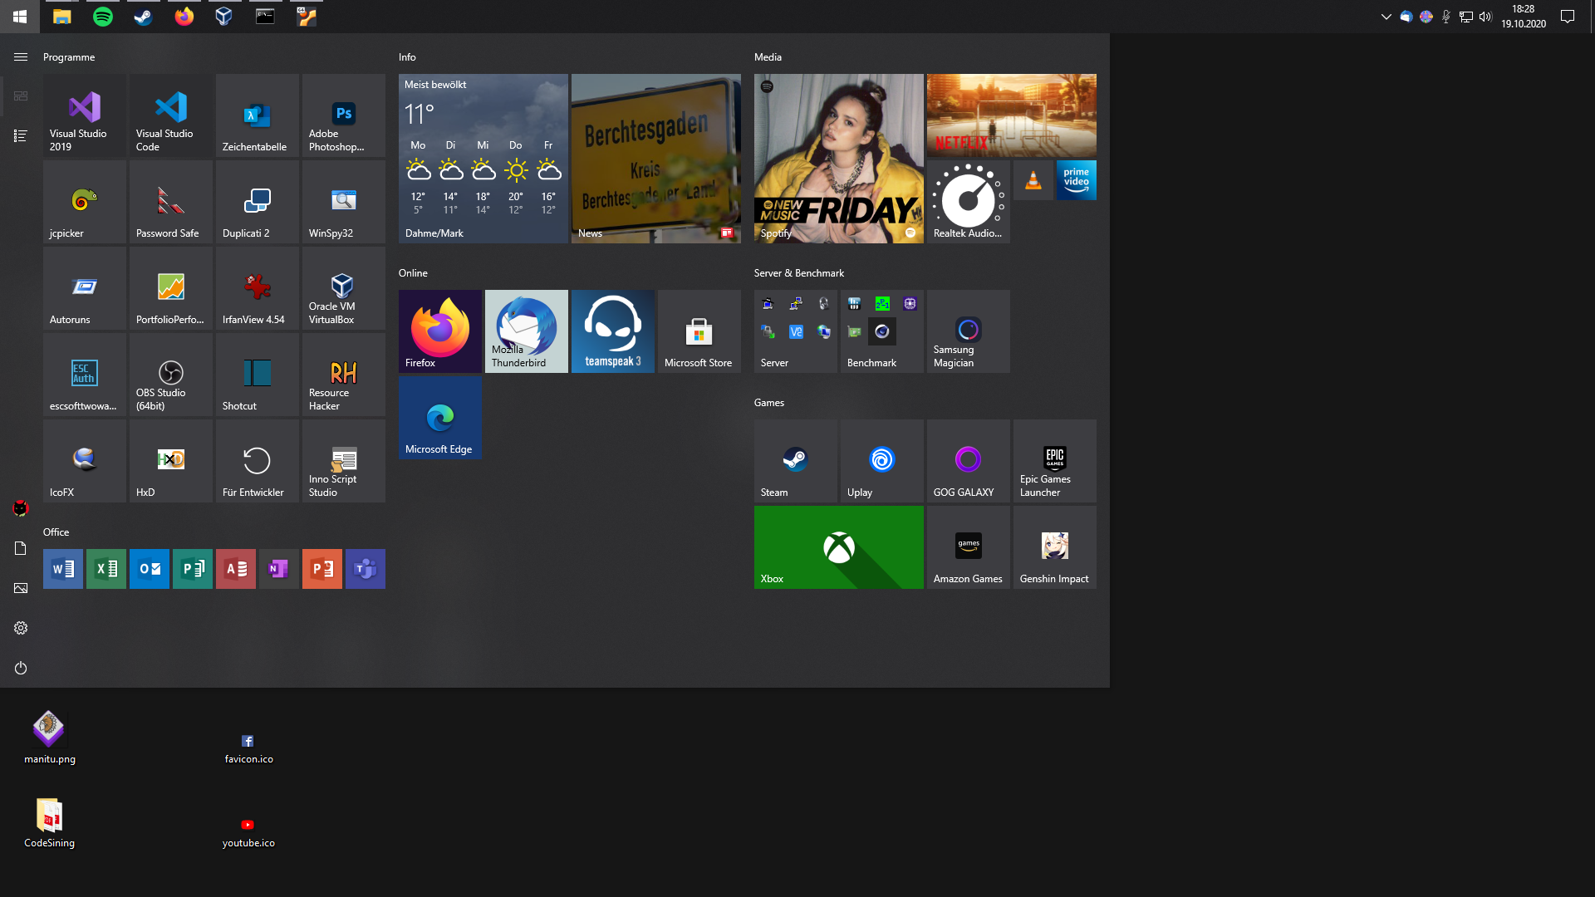Open the speaker icon to adjust volume
This screenshot has height=897, width=1595.
coord(1485,16)
